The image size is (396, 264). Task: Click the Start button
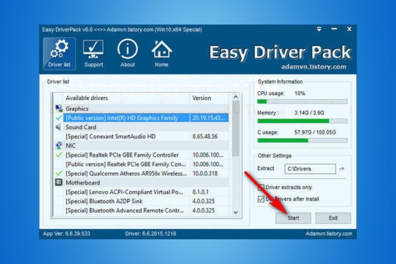pyautogui.click(x=293, y=218)
